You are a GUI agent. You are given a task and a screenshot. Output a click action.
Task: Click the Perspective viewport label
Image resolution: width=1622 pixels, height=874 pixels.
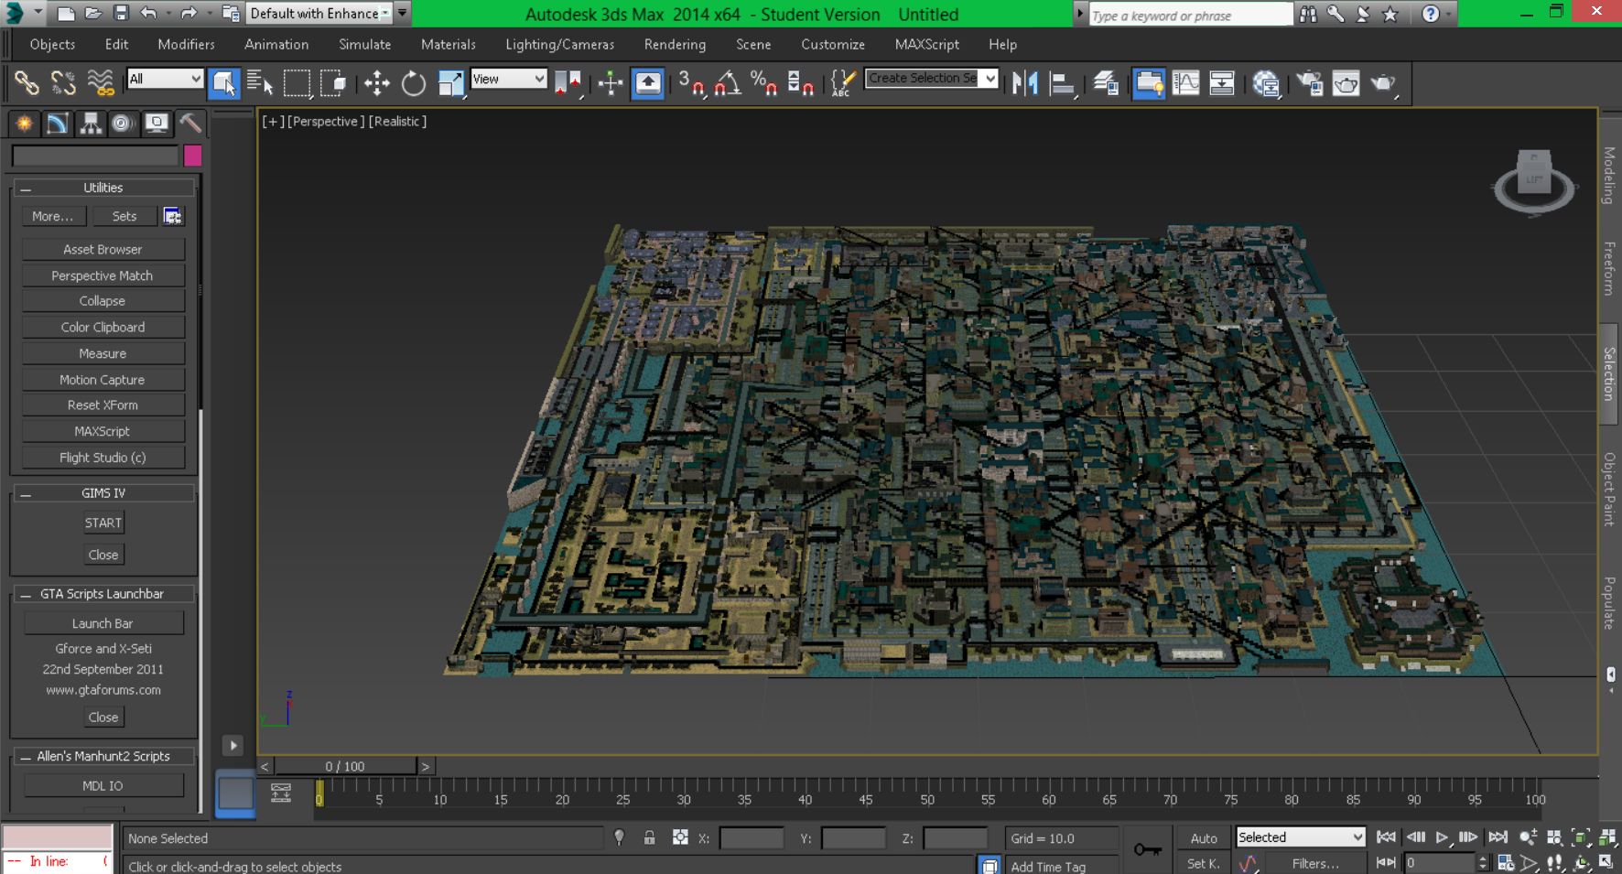326,122
